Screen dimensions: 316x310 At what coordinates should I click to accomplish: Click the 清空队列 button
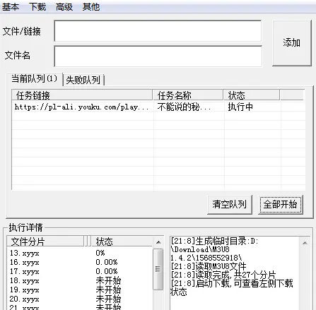[230, 204]
